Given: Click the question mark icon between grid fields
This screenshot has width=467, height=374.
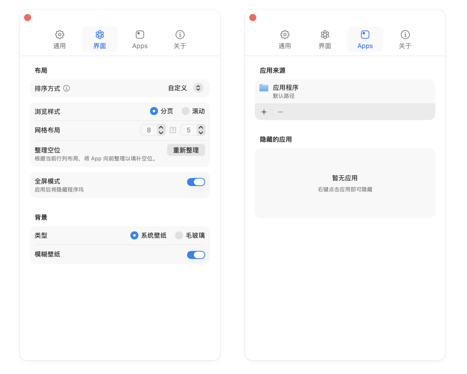Looking at the screenshot, I should coord(173,130).
